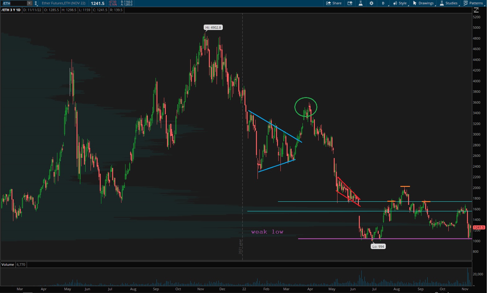Click the D: 11/11/22 date readout
Screen dimensions: 489x293
point(32,10)
